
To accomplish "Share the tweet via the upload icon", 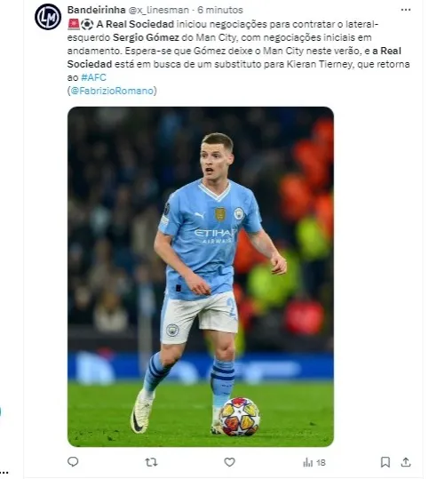I will (406, 462).
